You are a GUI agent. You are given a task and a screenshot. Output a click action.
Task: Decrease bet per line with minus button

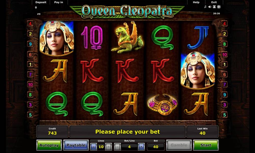[117, 147]
